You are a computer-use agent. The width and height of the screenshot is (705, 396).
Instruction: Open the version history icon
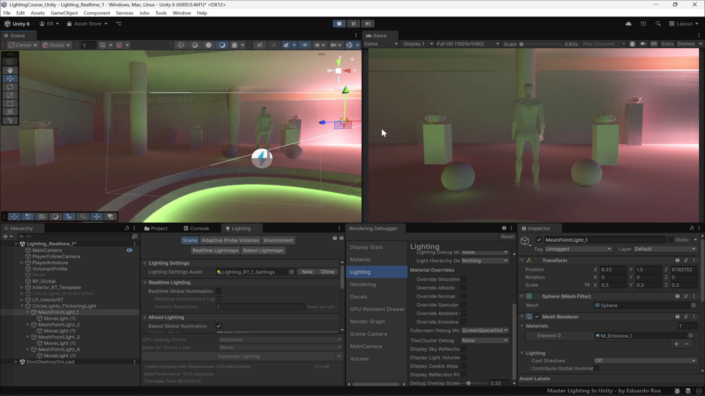coord(643,23)
